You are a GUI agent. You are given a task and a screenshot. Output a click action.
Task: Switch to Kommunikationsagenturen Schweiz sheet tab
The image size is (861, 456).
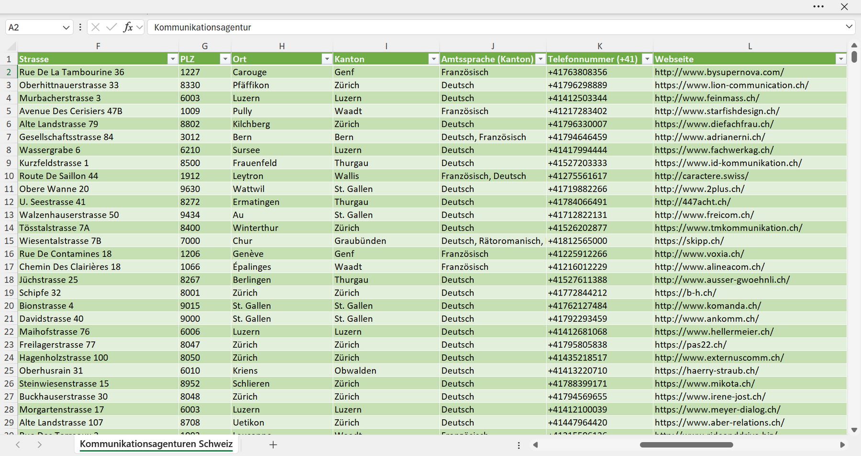156,444
